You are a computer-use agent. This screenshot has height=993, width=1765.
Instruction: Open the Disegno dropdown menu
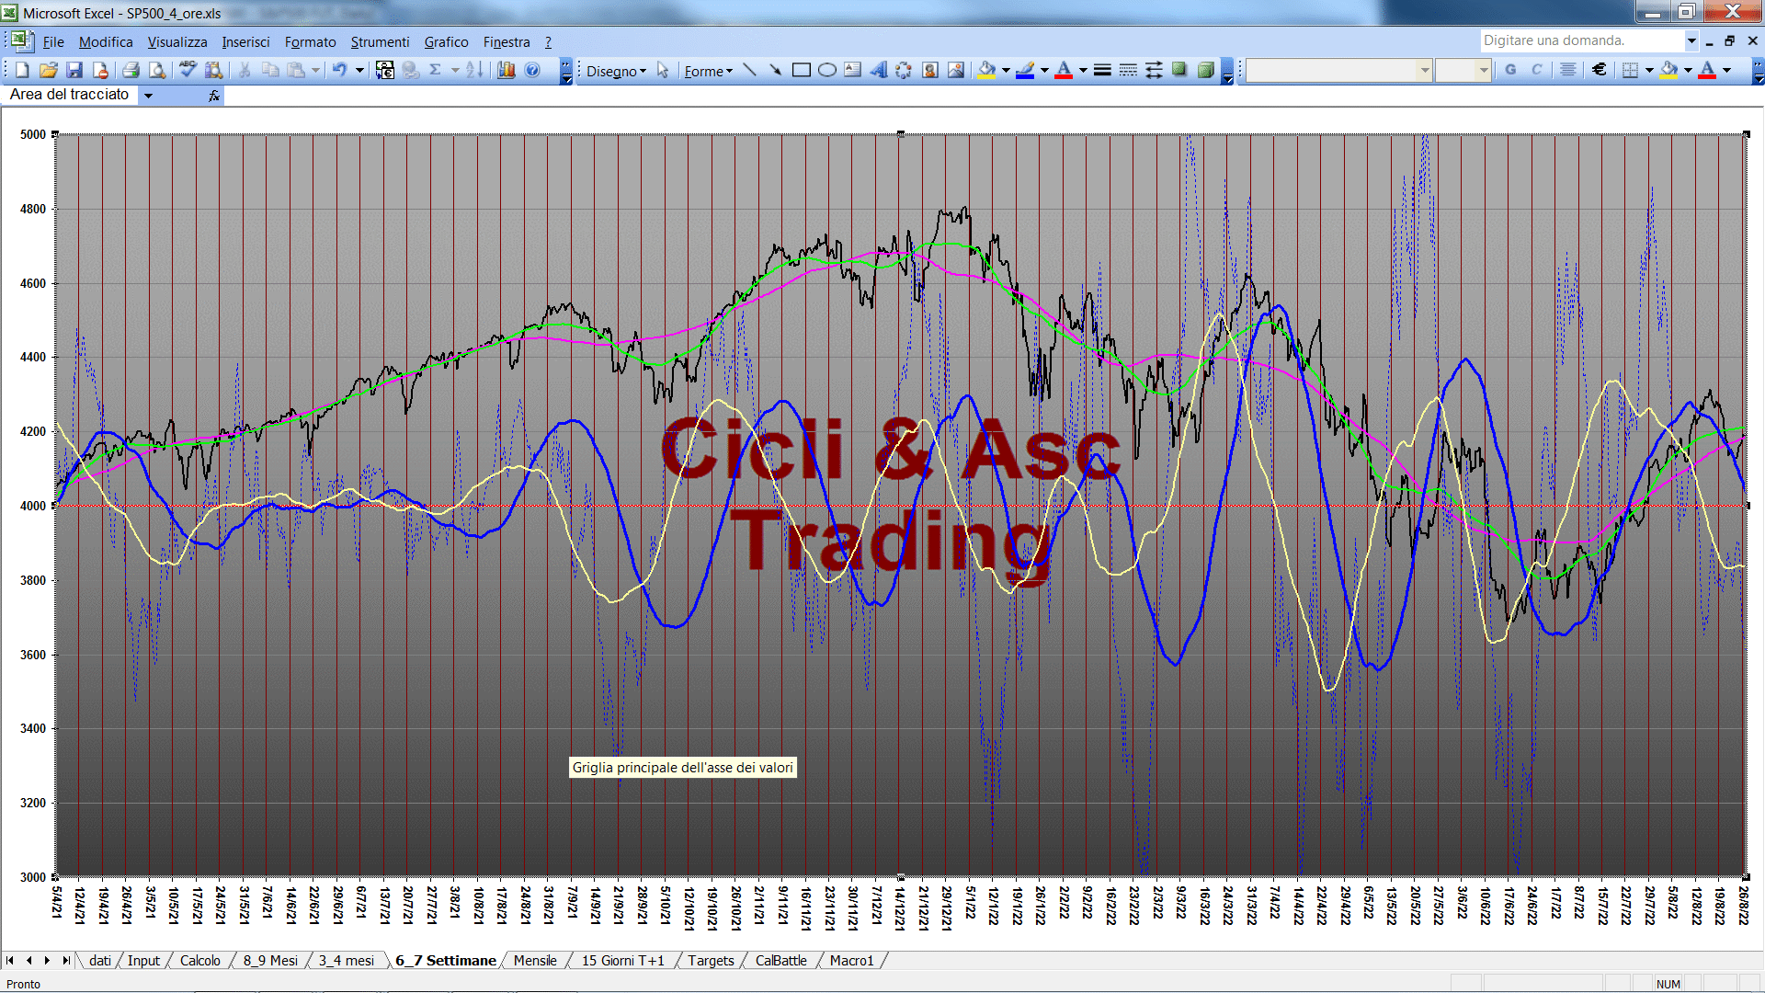616,71
